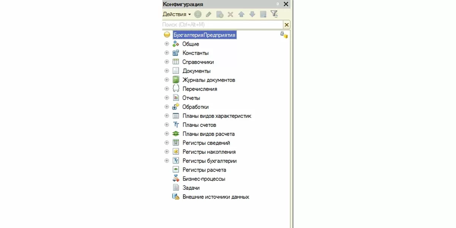
Task: Click the Планы видов расчета icon
Action: click(176, 134)
